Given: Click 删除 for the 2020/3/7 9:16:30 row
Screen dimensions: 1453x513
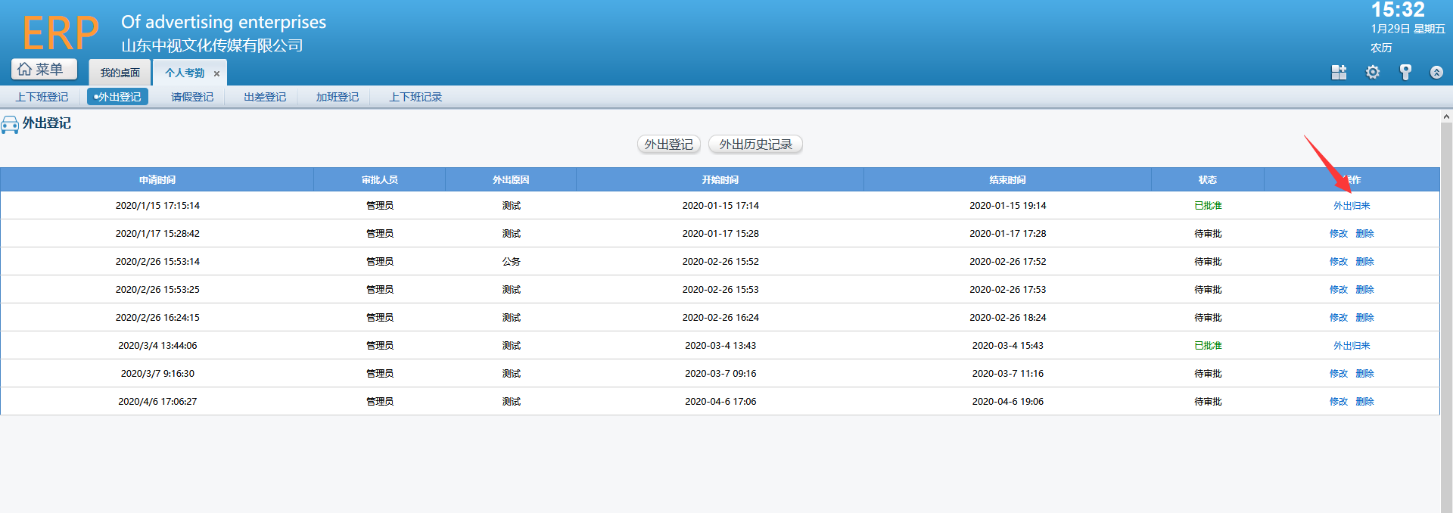Looking at the screenshot, I should (1364, 374).
